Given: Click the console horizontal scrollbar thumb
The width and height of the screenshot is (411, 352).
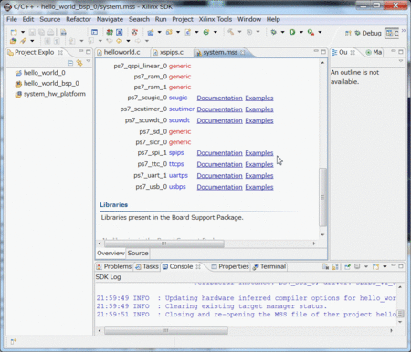Looking at the screenshot, I should pyautogui.click(x=166, y=330).
